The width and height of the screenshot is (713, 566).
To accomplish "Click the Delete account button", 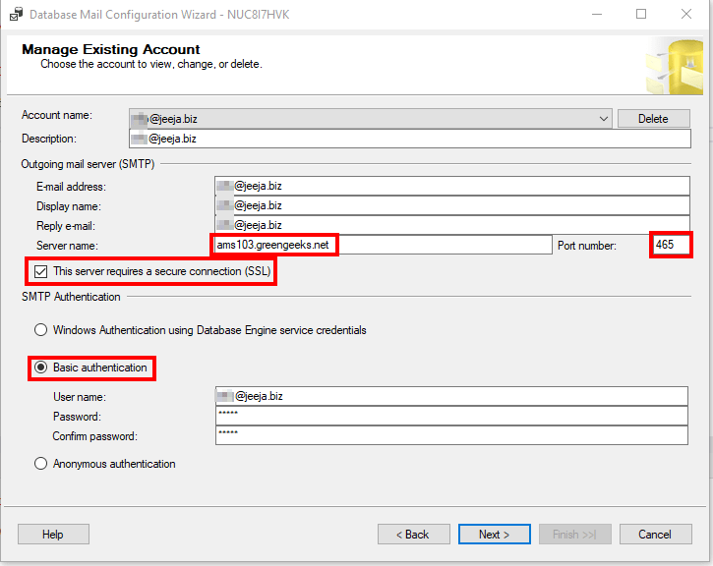I will [653, 119].
